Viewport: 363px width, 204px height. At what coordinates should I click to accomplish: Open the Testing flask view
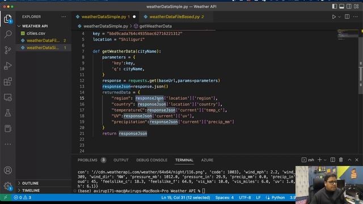8,113
